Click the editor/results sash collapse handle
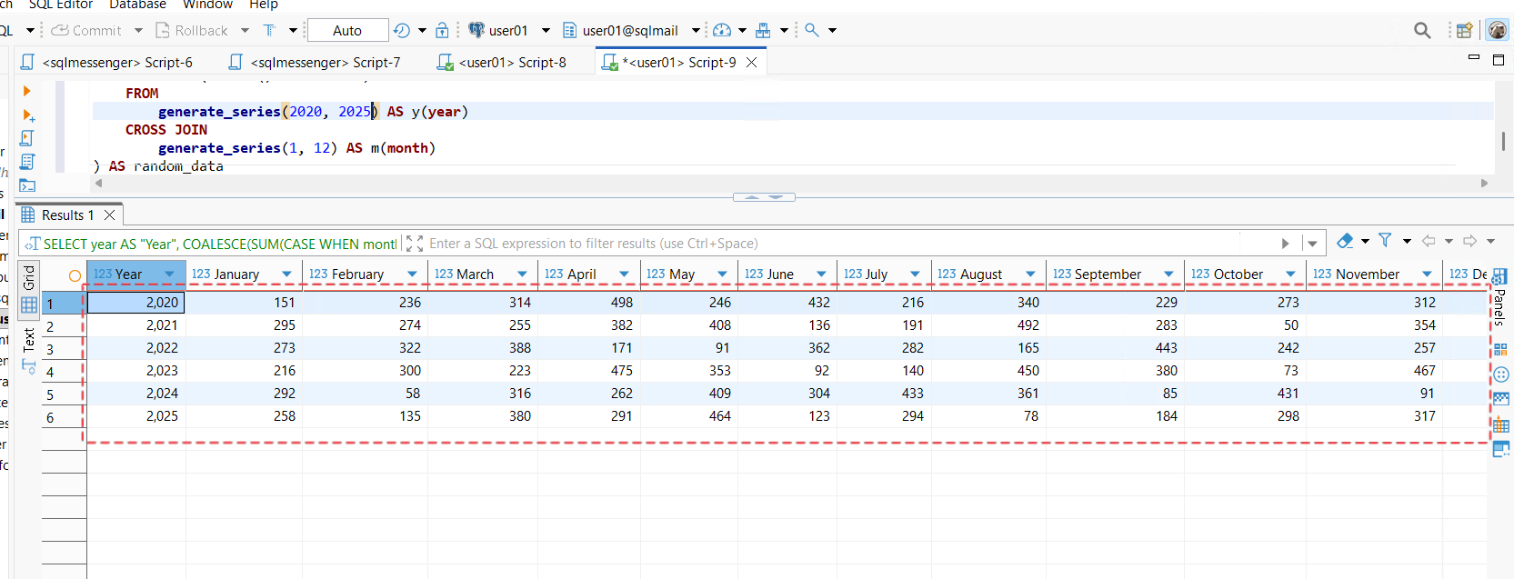This screenshot has width=1514, height=579. [764, 197]
